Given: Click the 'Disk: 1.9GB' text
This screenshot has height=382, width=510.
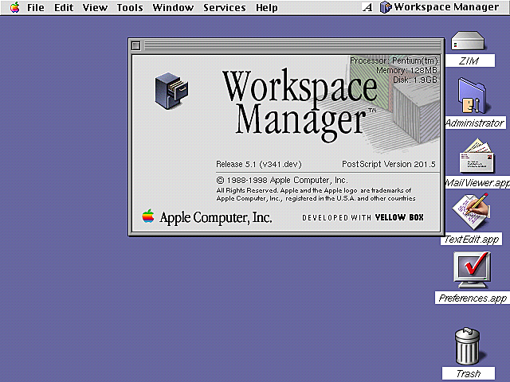Looking at the screenshot, I should coord(415,80).
